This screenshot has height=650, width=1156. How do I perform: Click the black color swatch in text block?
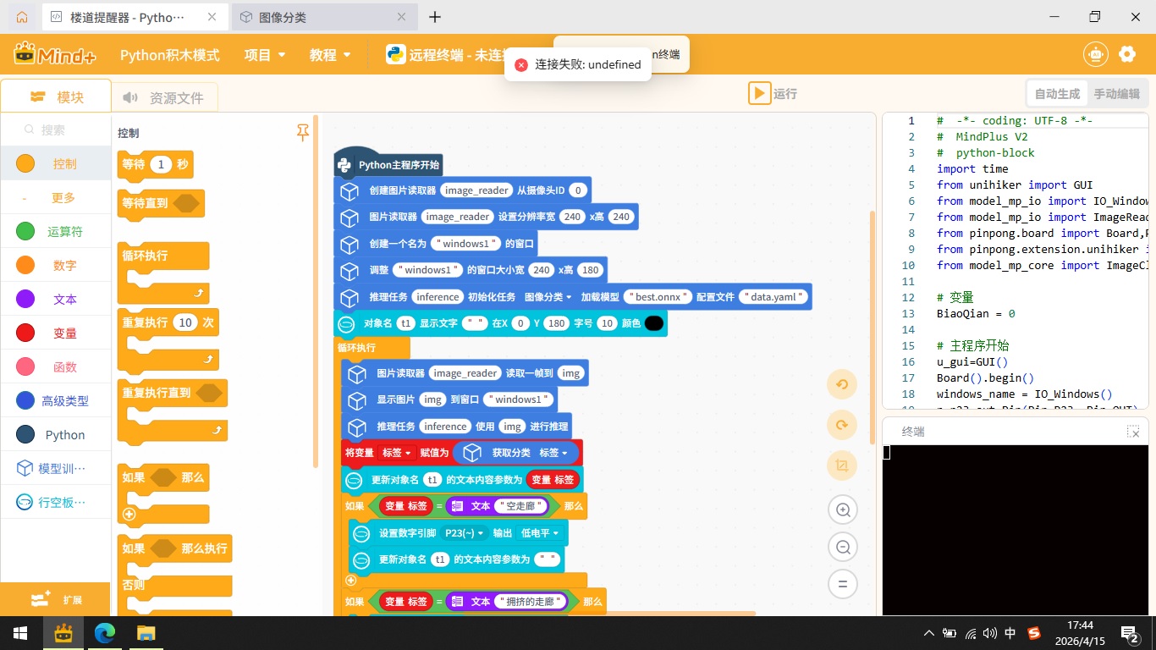[653, 323]
